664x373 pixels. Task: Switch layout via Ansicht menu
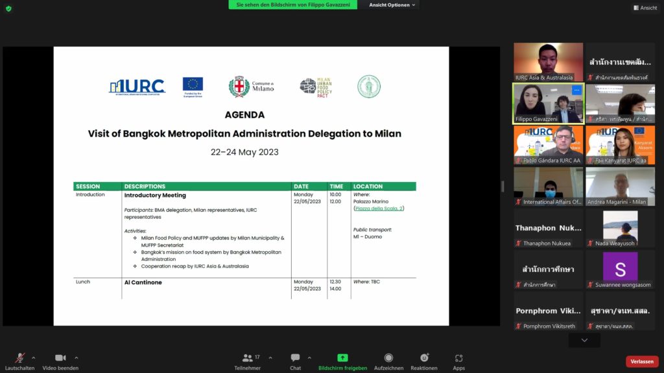645,8
